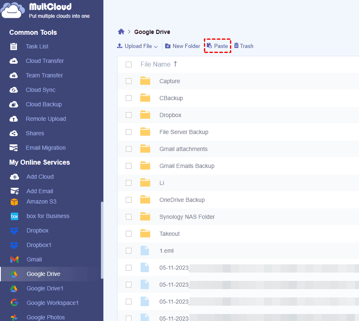This screenshot has height=321, width=359.
Task: Open the 1.eml file name
Action: [166, 251]
